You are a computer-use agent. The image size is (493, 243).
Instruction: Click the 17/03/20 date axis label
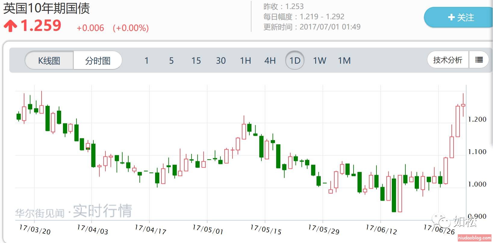[35, 229]
